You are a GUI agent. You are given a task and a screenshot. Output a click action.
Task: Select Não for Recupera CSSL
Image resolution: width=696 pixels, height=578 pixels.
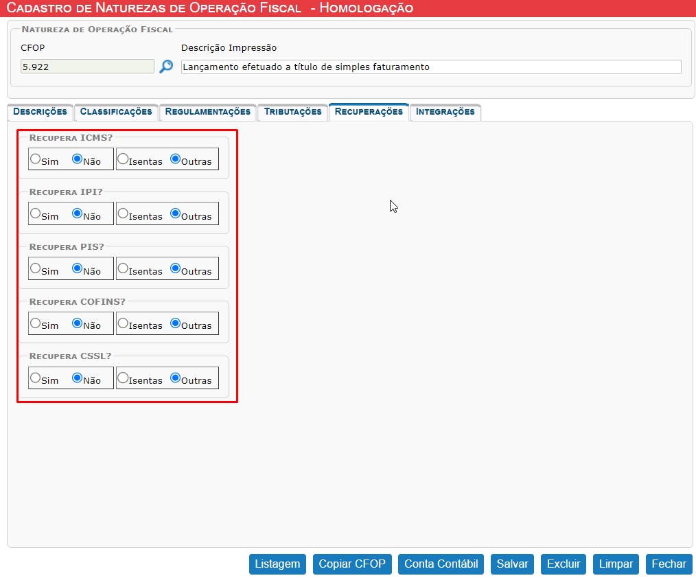[x=78, y=378]
